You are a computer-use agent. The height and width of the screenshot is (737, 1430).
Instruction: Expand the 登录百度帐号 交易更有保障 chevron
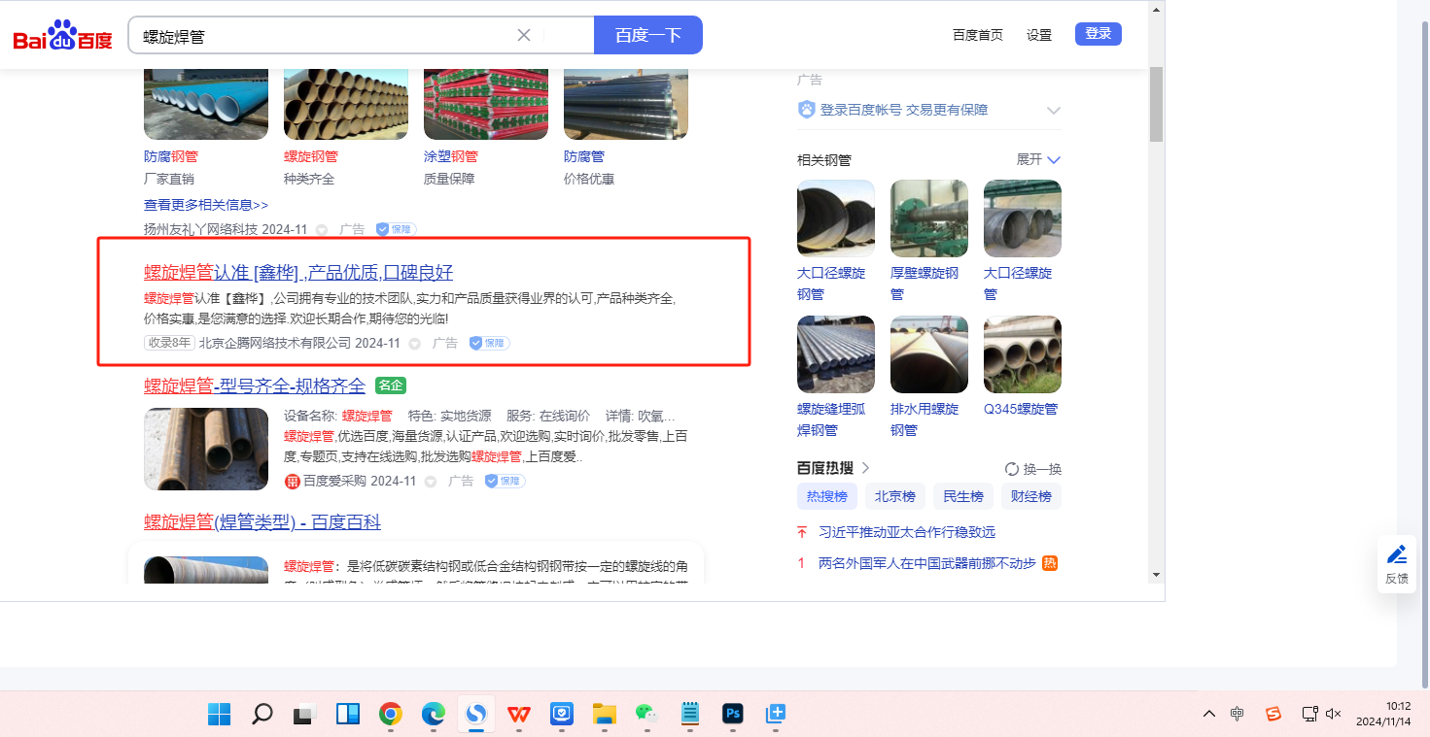(x=1053, y=111)
